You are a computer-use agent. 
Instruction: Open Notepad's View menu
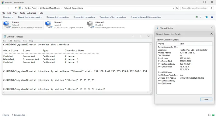pyautogui.click(x=25, y=41)
